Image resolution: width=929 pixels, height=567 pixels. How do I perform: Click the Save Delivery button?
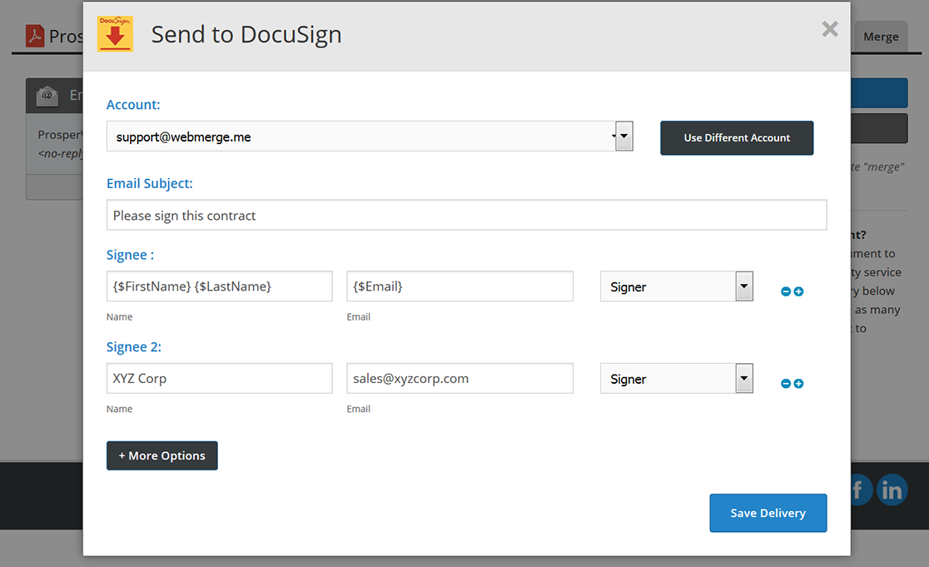pos(768,513)
